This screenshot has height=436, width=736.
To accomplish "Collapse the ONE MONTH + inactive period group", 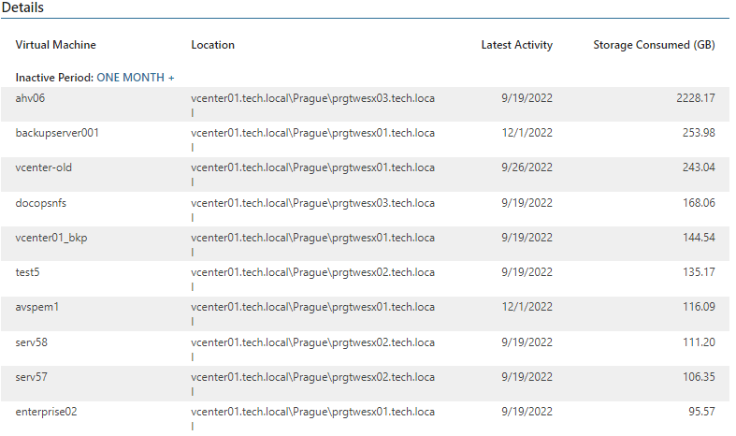I will tap(136, 78).
